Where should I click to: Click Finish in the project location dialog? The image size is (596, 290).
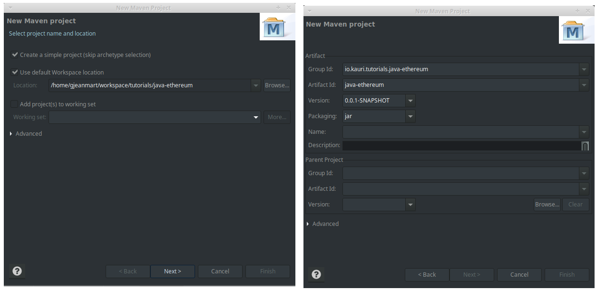(268, 271)
